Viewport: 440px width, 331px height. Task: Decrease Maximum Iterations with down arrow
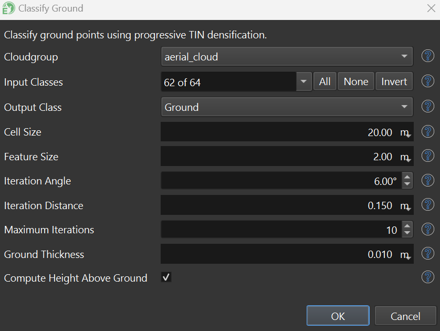(407, 233)
